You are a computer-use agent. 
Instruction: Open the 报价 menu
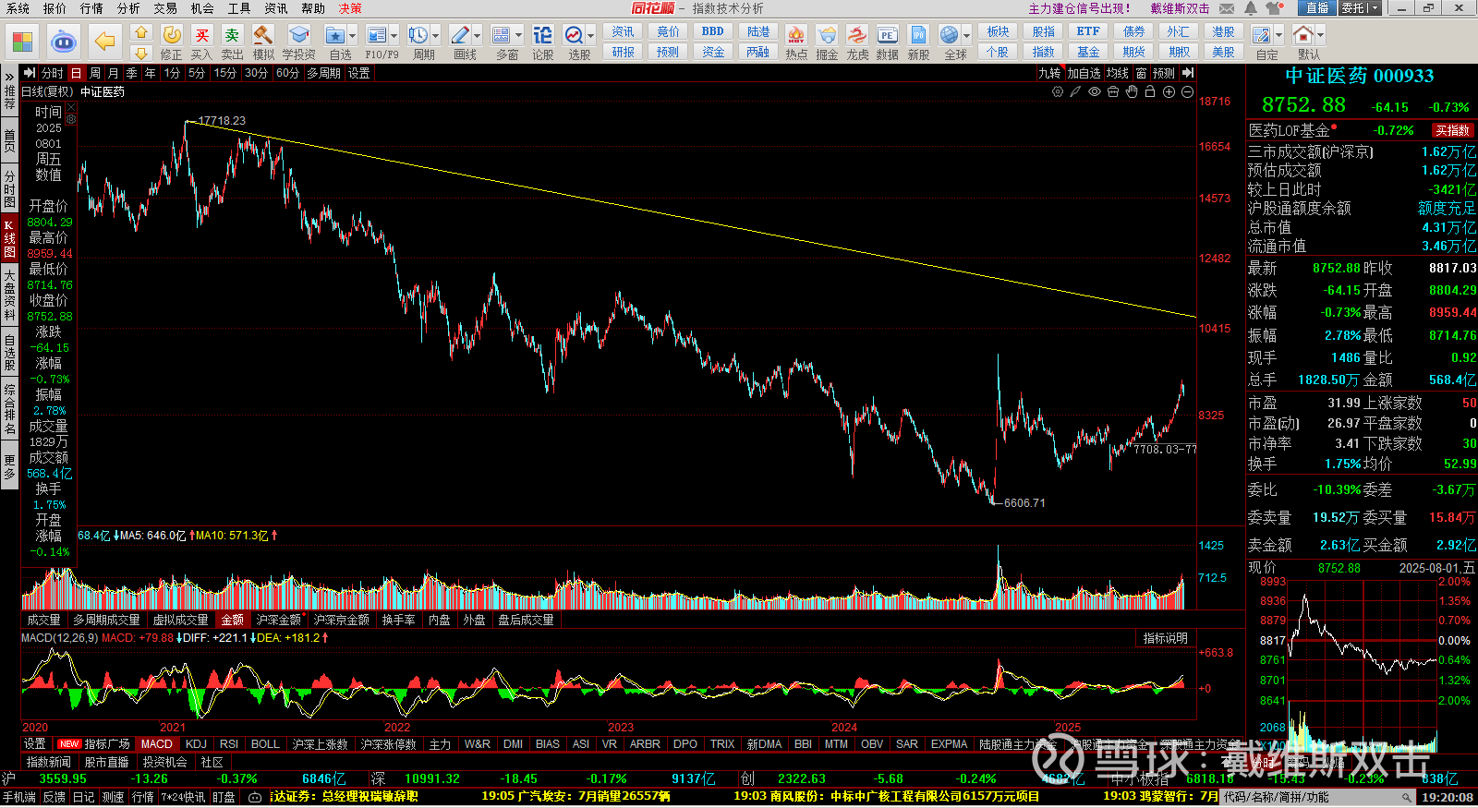[x=55, y=8]
